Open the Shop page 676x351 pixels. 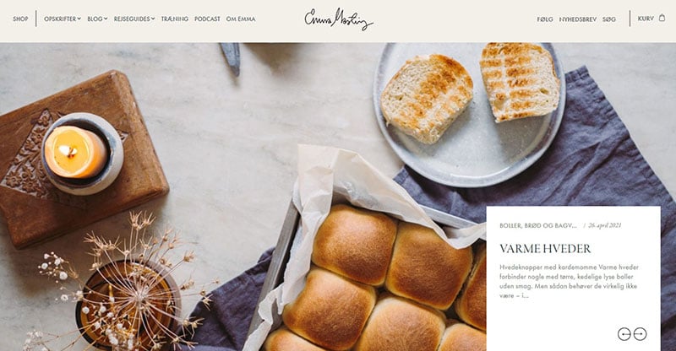[x=20, y=19]
